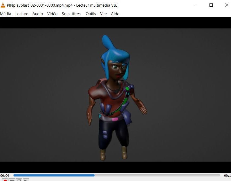This screenshot has width=231, height=181.
Task: Open the Audio menu
Action: click(x=38, y=14)
